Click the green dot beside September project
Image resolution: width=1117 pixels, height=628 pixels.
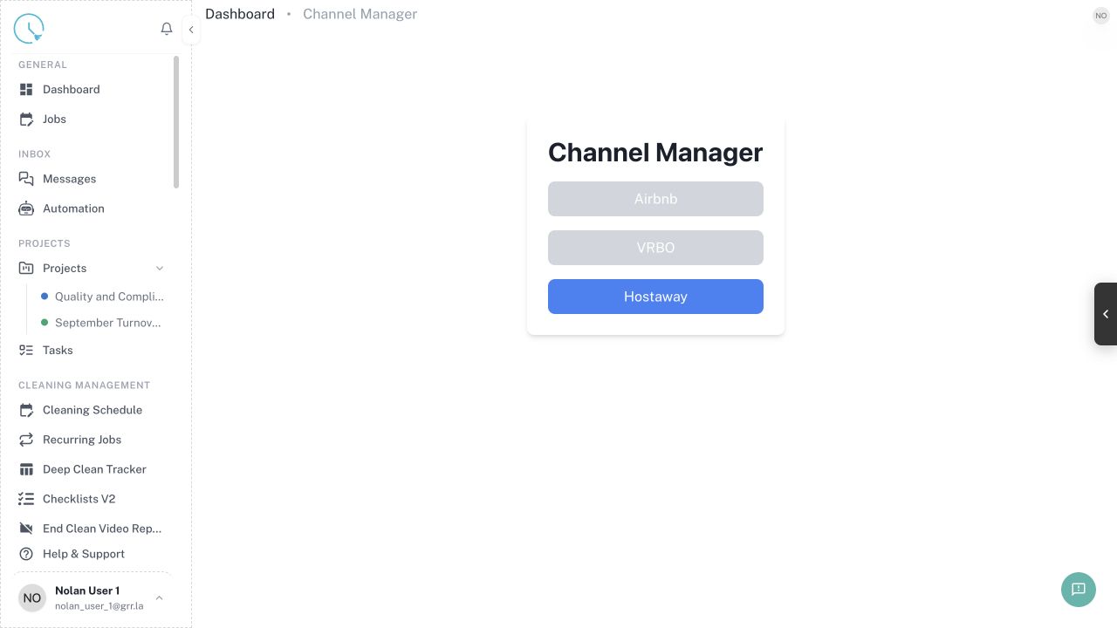coord(45,323)
